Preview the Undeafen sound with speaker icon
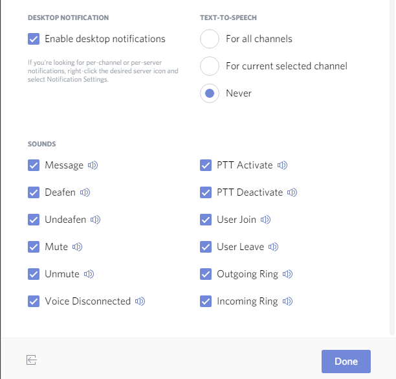Viewport: 396px width, 379px height. click(x=96, y=220)
